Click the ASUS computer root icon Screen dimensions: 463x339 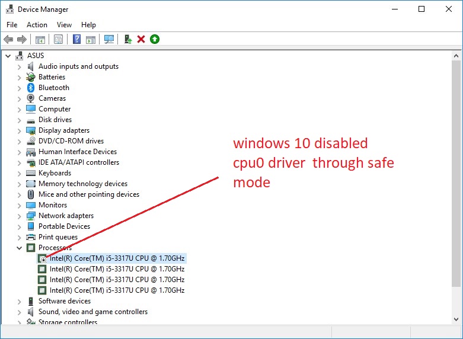click(x=19, y=56)
